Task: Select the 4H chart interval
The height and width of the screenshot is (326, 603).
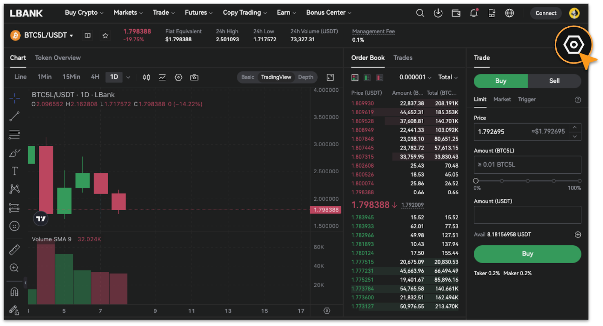Action: coord(95,77)
